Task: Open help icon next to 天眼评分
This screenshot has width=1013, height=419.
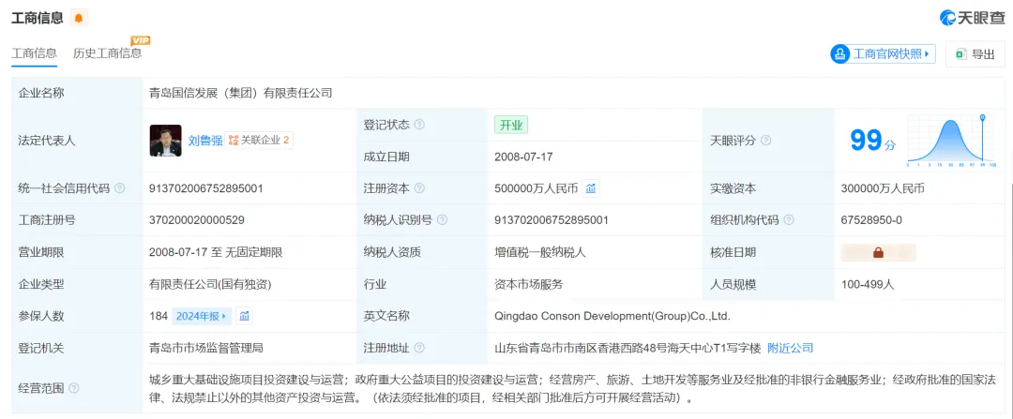Action: click(x=765, y=140)
